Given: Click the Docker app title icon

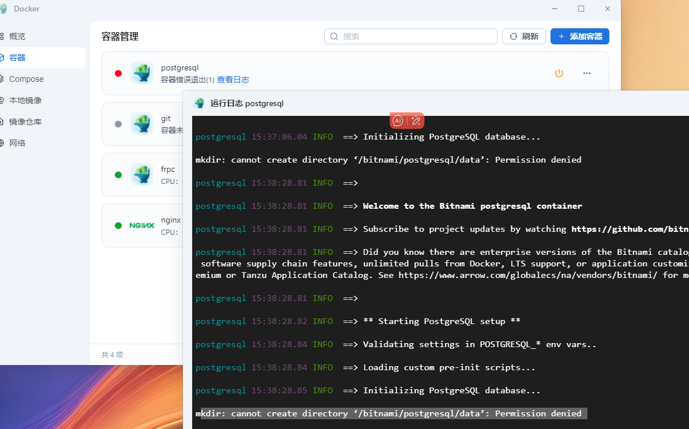Looking at the screenshot, I should coord(4,9).
